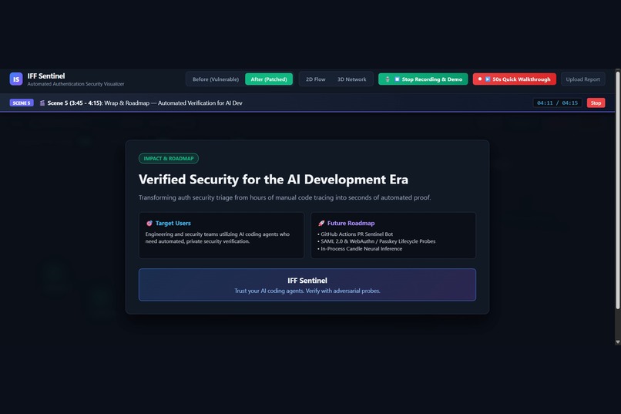Image resolution: width=621 pixels, height=414 pixels.
Task: Click the red Stop button in scene bar
Action: (x=596, y=103)
